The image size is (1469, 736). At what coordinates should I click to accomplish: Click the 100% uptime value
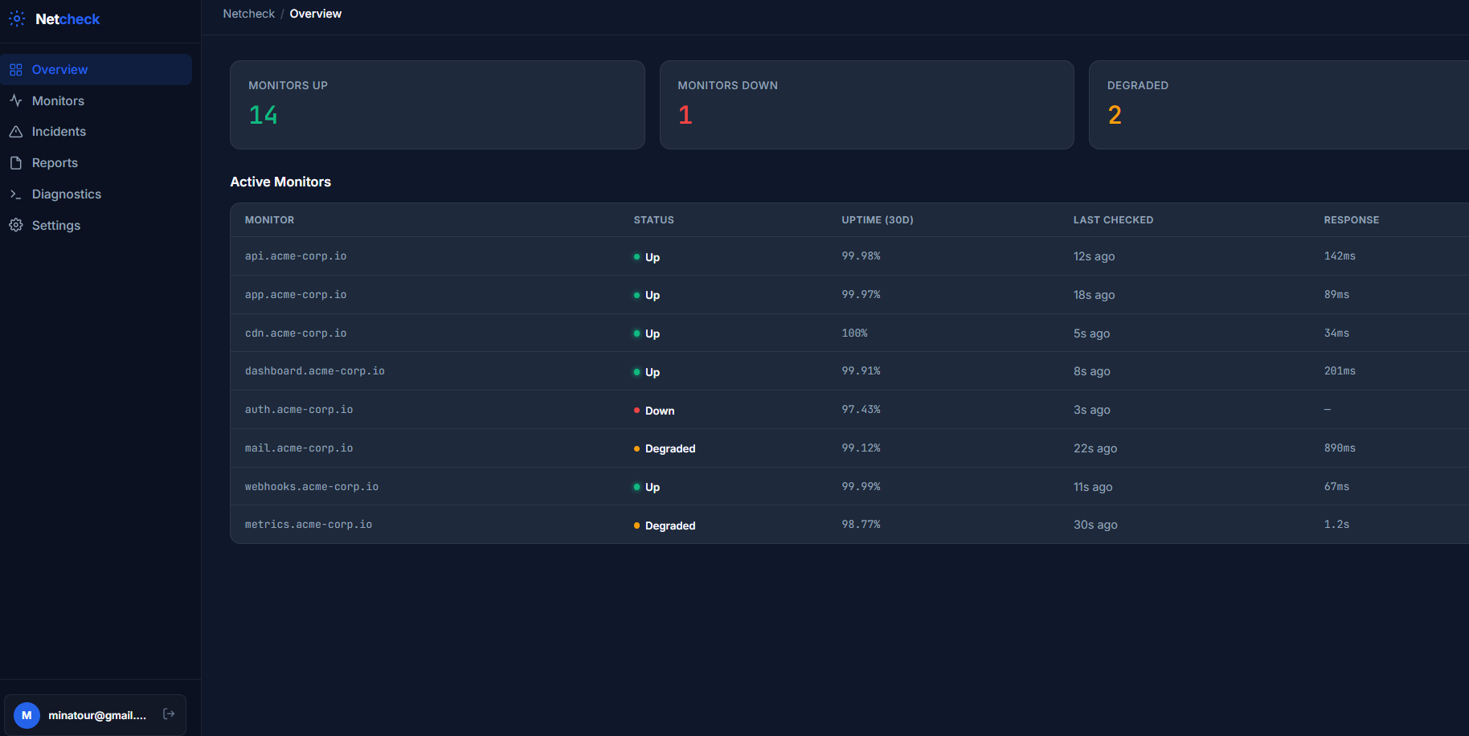point(854,333)
